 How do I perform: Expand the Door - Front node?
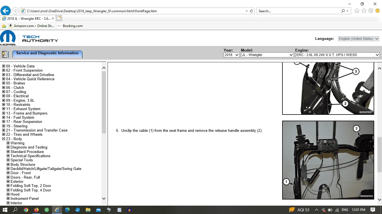8,173
